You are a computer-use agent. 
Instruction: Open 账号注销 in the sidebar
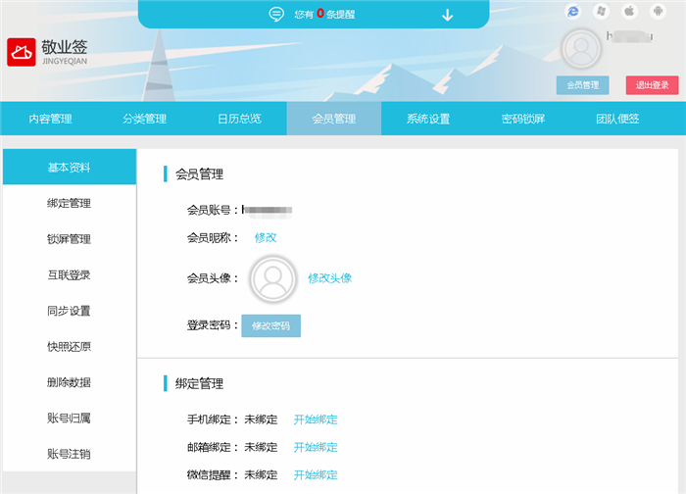pos(69,454)
